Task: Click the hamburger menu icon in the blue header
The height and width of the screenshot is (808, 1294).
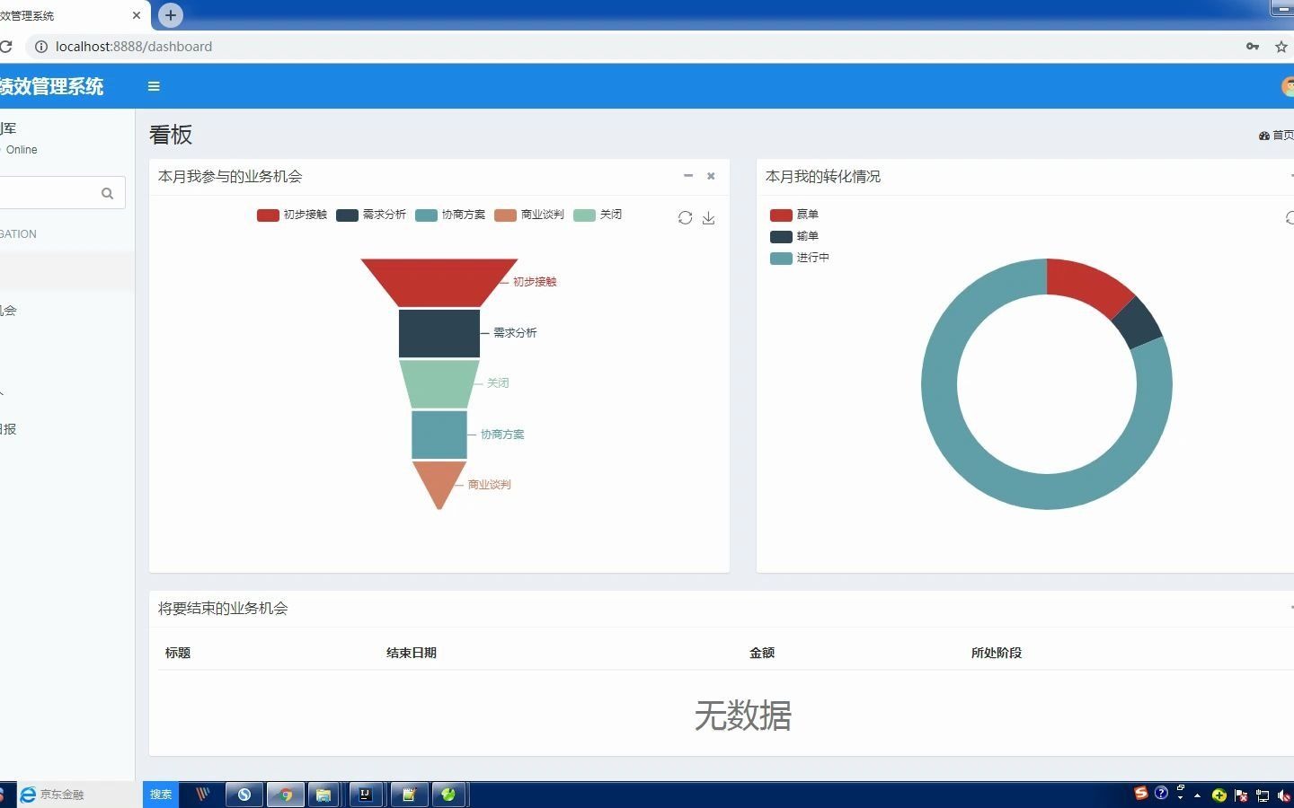Action: tap(154, 86)
